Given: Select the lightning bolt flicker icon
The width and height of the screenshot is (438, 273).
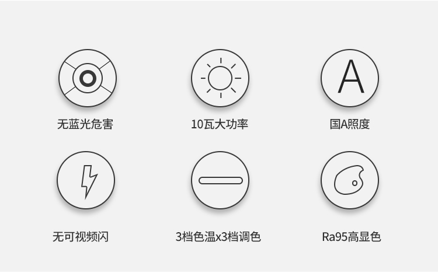Looking at the screenshot, I should (86, 180).
